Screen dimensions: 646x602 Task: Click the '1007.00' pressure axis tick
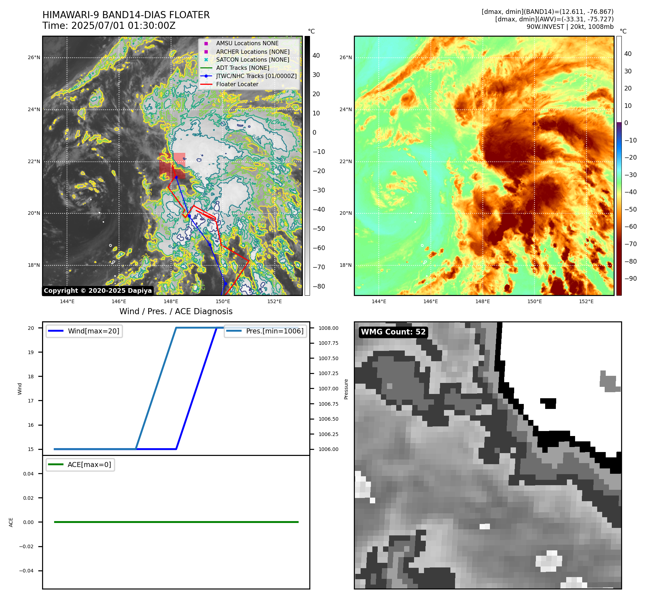[x=329, y=389]
